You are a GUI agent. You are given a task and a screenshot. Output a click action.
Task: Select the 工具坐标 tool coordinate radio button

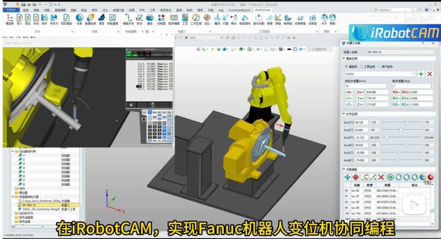click(x=362, y=67)
